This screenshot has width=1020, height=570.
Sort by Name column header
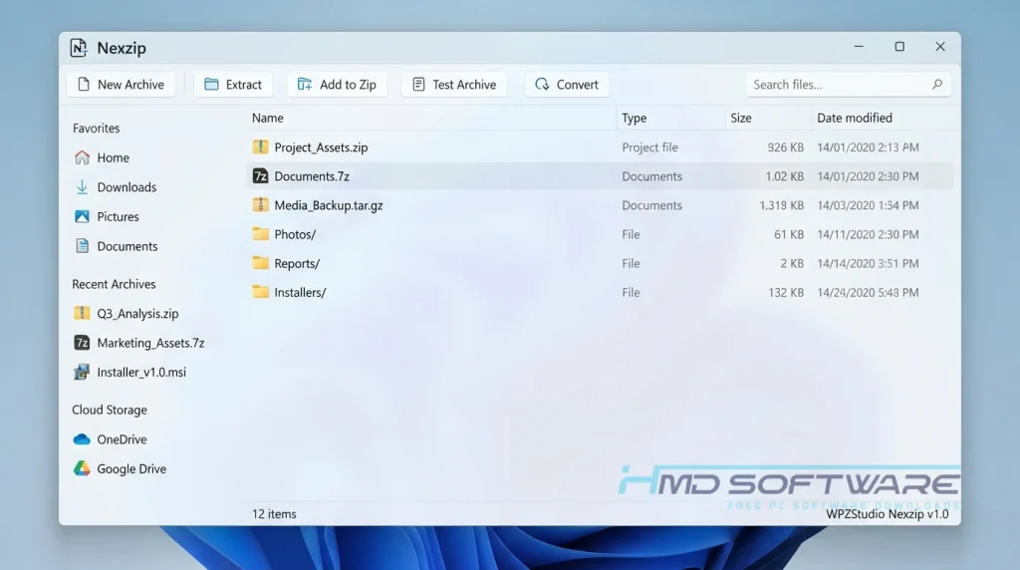click(x=268, y=118)
